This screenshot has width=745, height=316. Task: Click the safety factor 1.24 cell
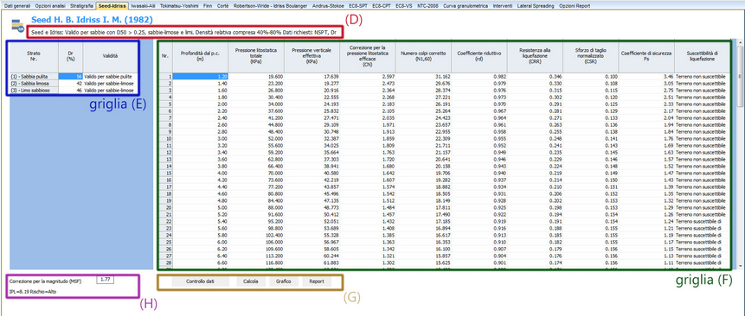[646, 222]
